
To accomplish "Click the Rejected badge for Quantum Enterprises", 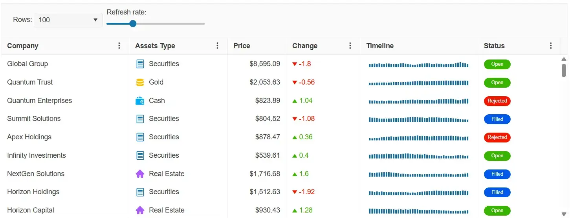I will (497, 101).
